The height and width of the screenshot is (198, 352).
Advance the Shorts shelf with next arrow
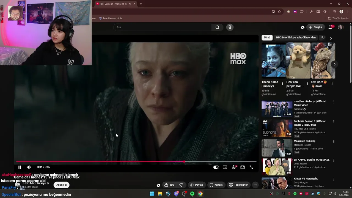334,64
